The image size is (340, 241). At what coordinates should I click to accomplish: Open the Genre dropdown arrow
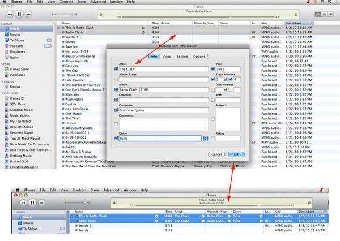coord(206,139)
